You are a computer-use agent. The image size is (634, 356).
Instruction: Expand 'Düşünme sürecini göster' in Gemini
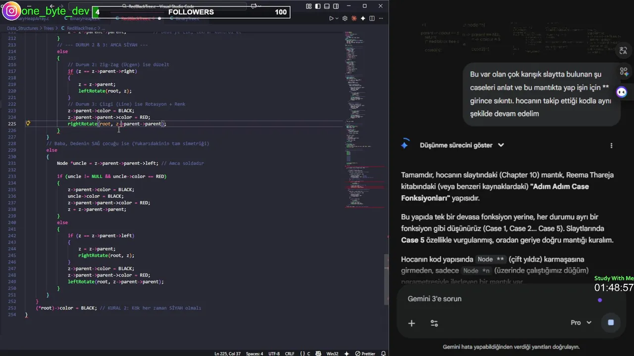(x=456, y=145)
